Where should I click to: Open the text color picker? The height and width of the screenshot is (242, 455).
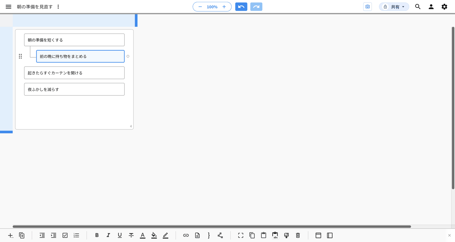coord(143,235)
